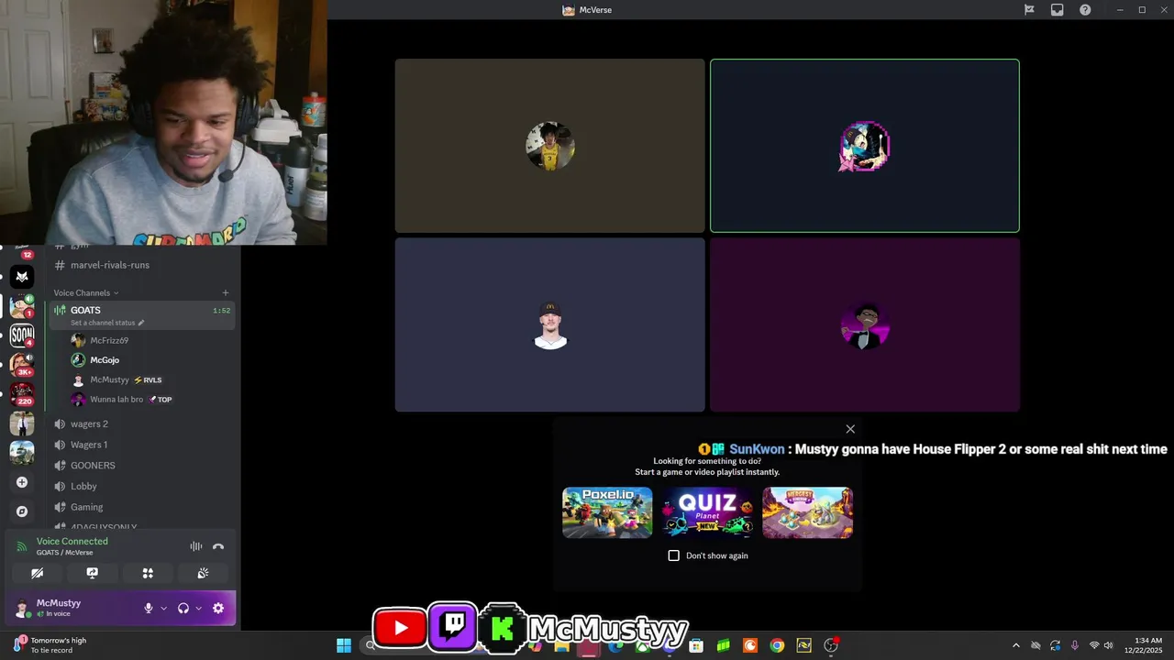The width and height of the screenshot is (1174, 660).
Task: Click the flag icon in Discord title bar
Action: [x=1029, y=10]
